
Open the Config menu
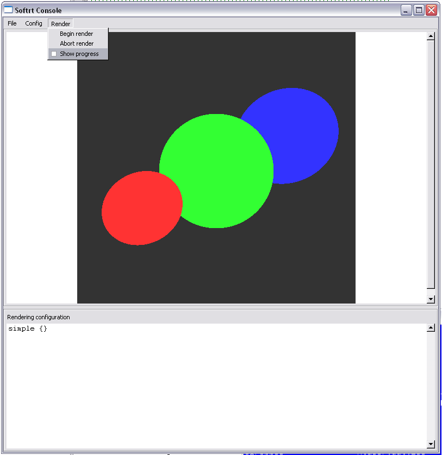(x=34, y=23)
